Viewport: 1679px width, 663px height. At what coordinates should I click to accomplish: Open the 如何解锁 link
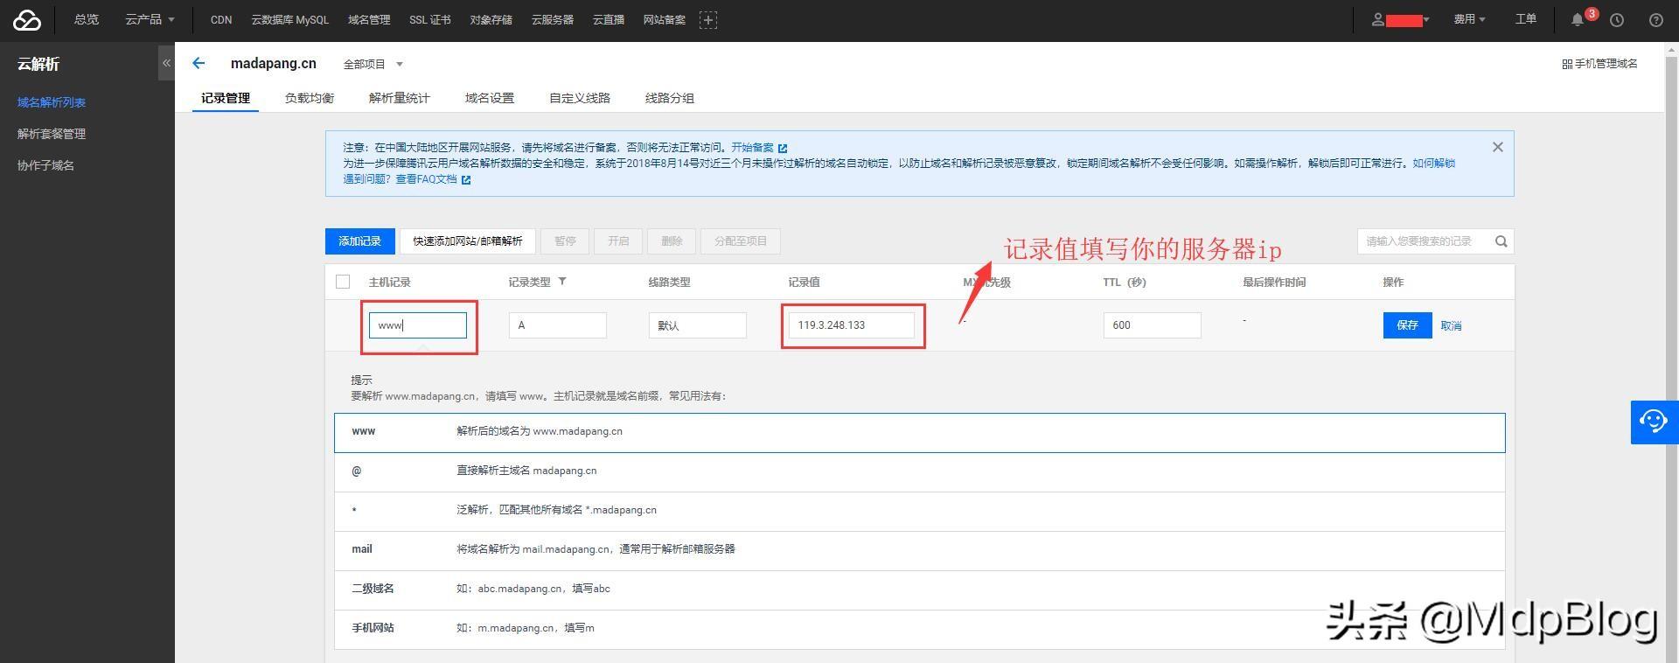tap(1434, 164)
